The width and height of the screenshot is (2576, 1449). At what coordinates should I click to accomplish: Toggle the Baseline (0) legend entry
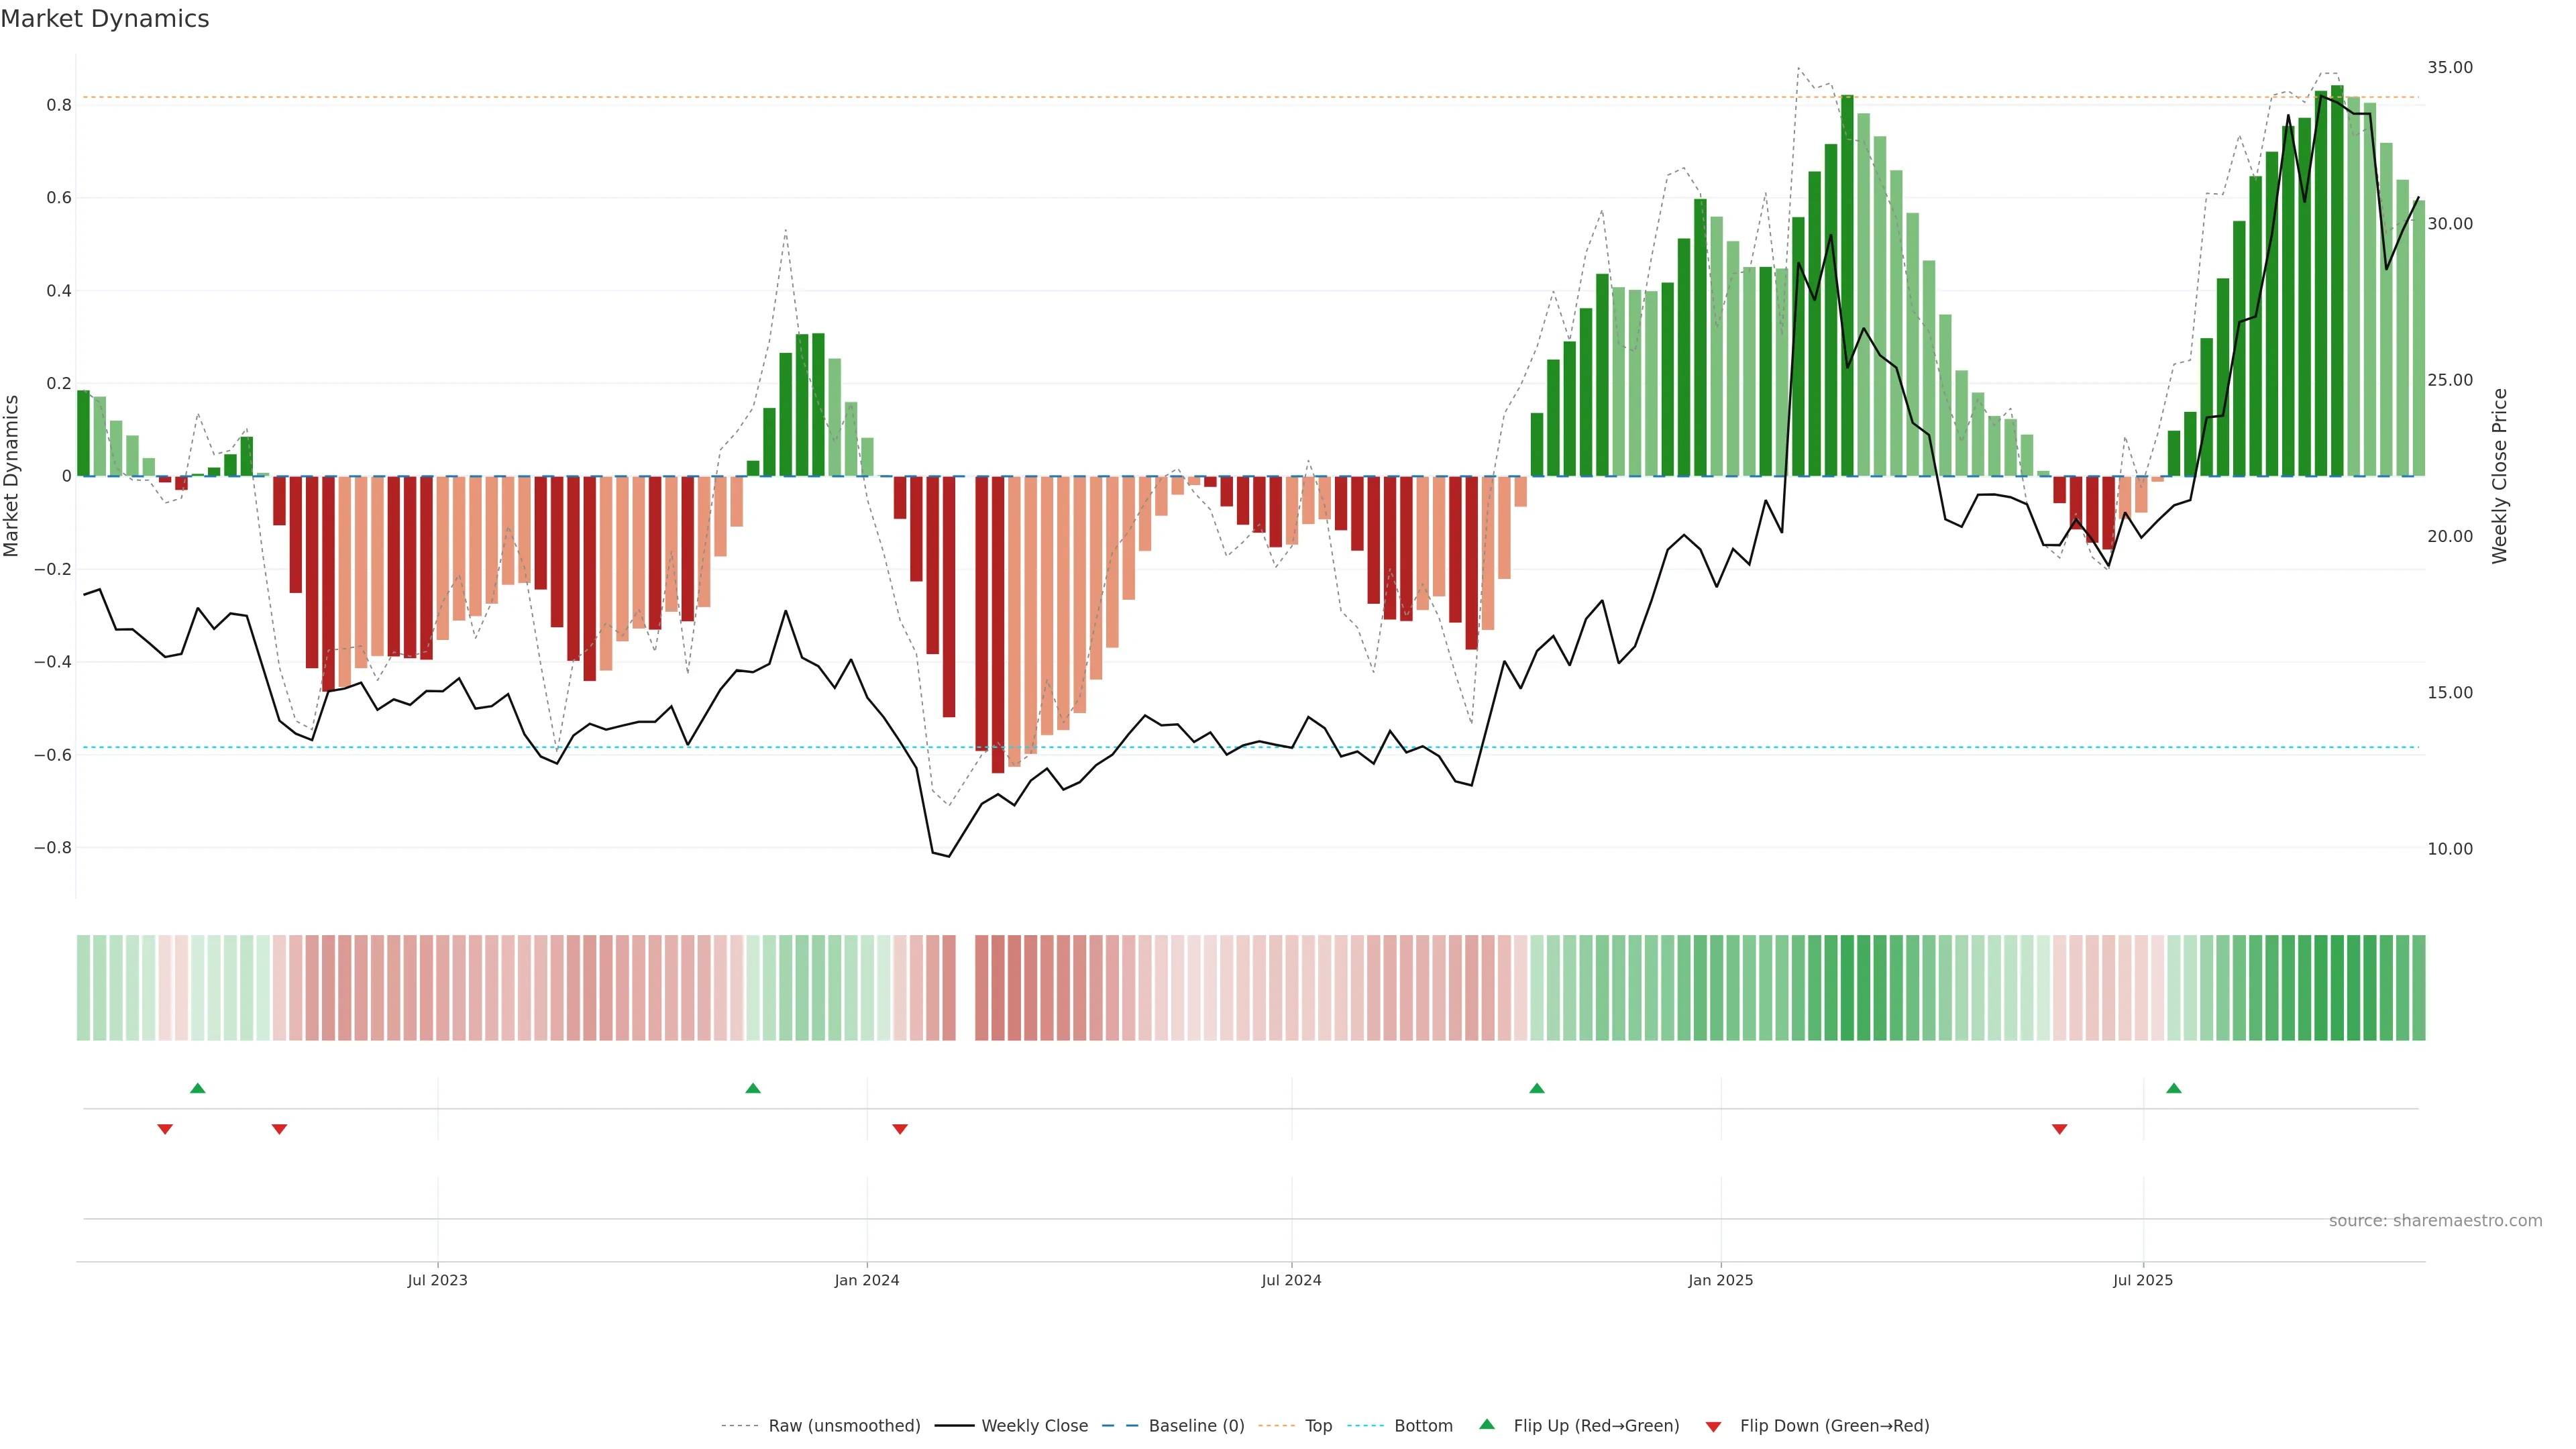point(1196,1425)
